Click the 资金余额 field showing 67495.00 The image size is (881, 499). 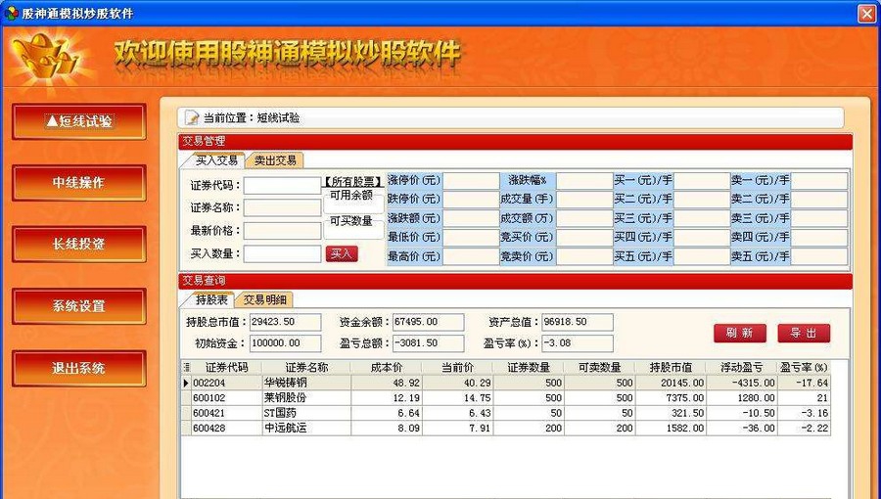click(428, 322)
